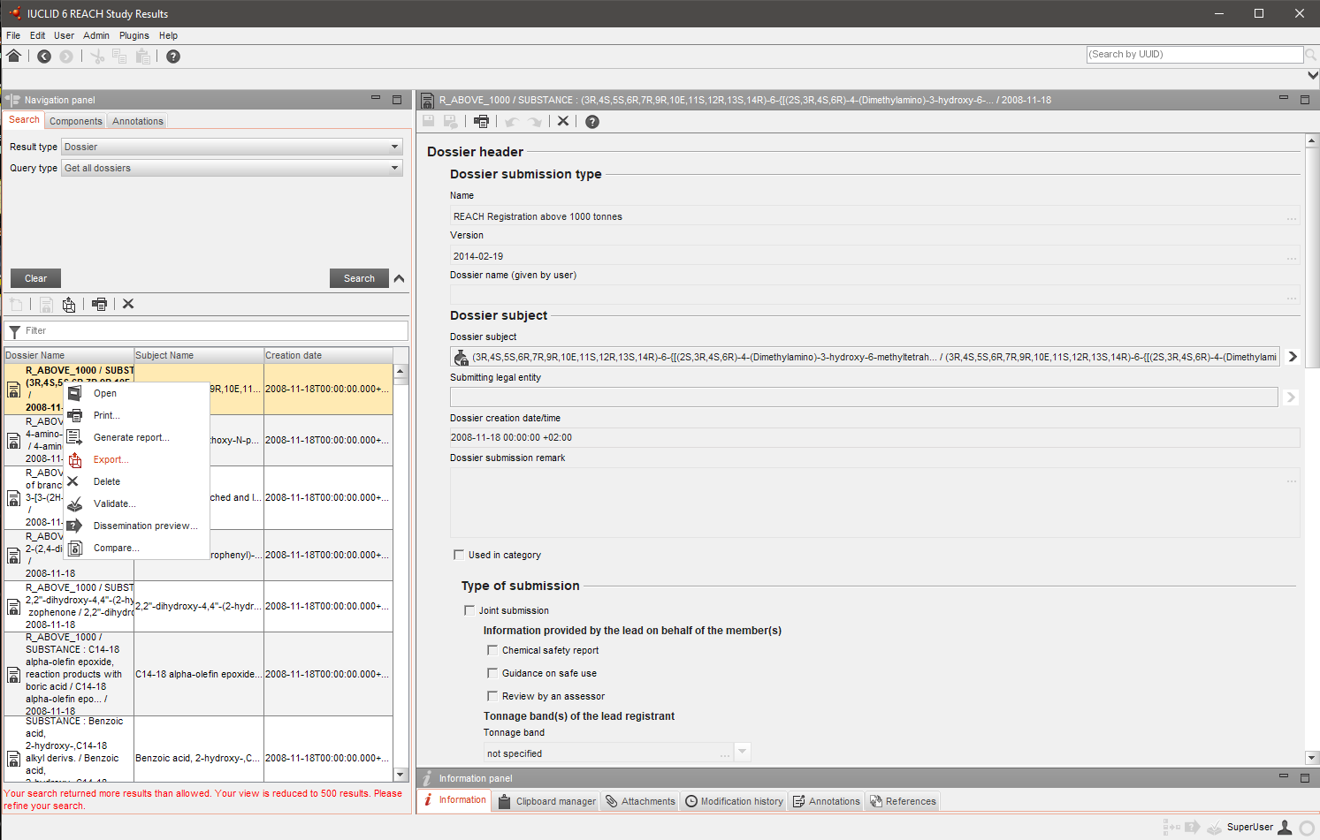Tick the Used in category checkbox
The height and width of the screenshot is (840, 1320).
[459, 555]
